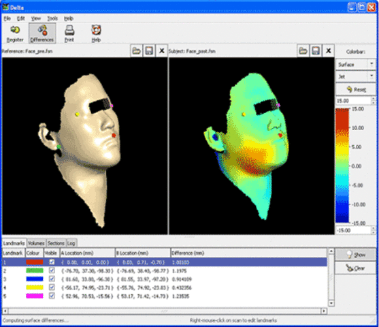Screen dimensions: 379x327
Task: Click the green colour swatch of landmark 2
Action: 35,270
